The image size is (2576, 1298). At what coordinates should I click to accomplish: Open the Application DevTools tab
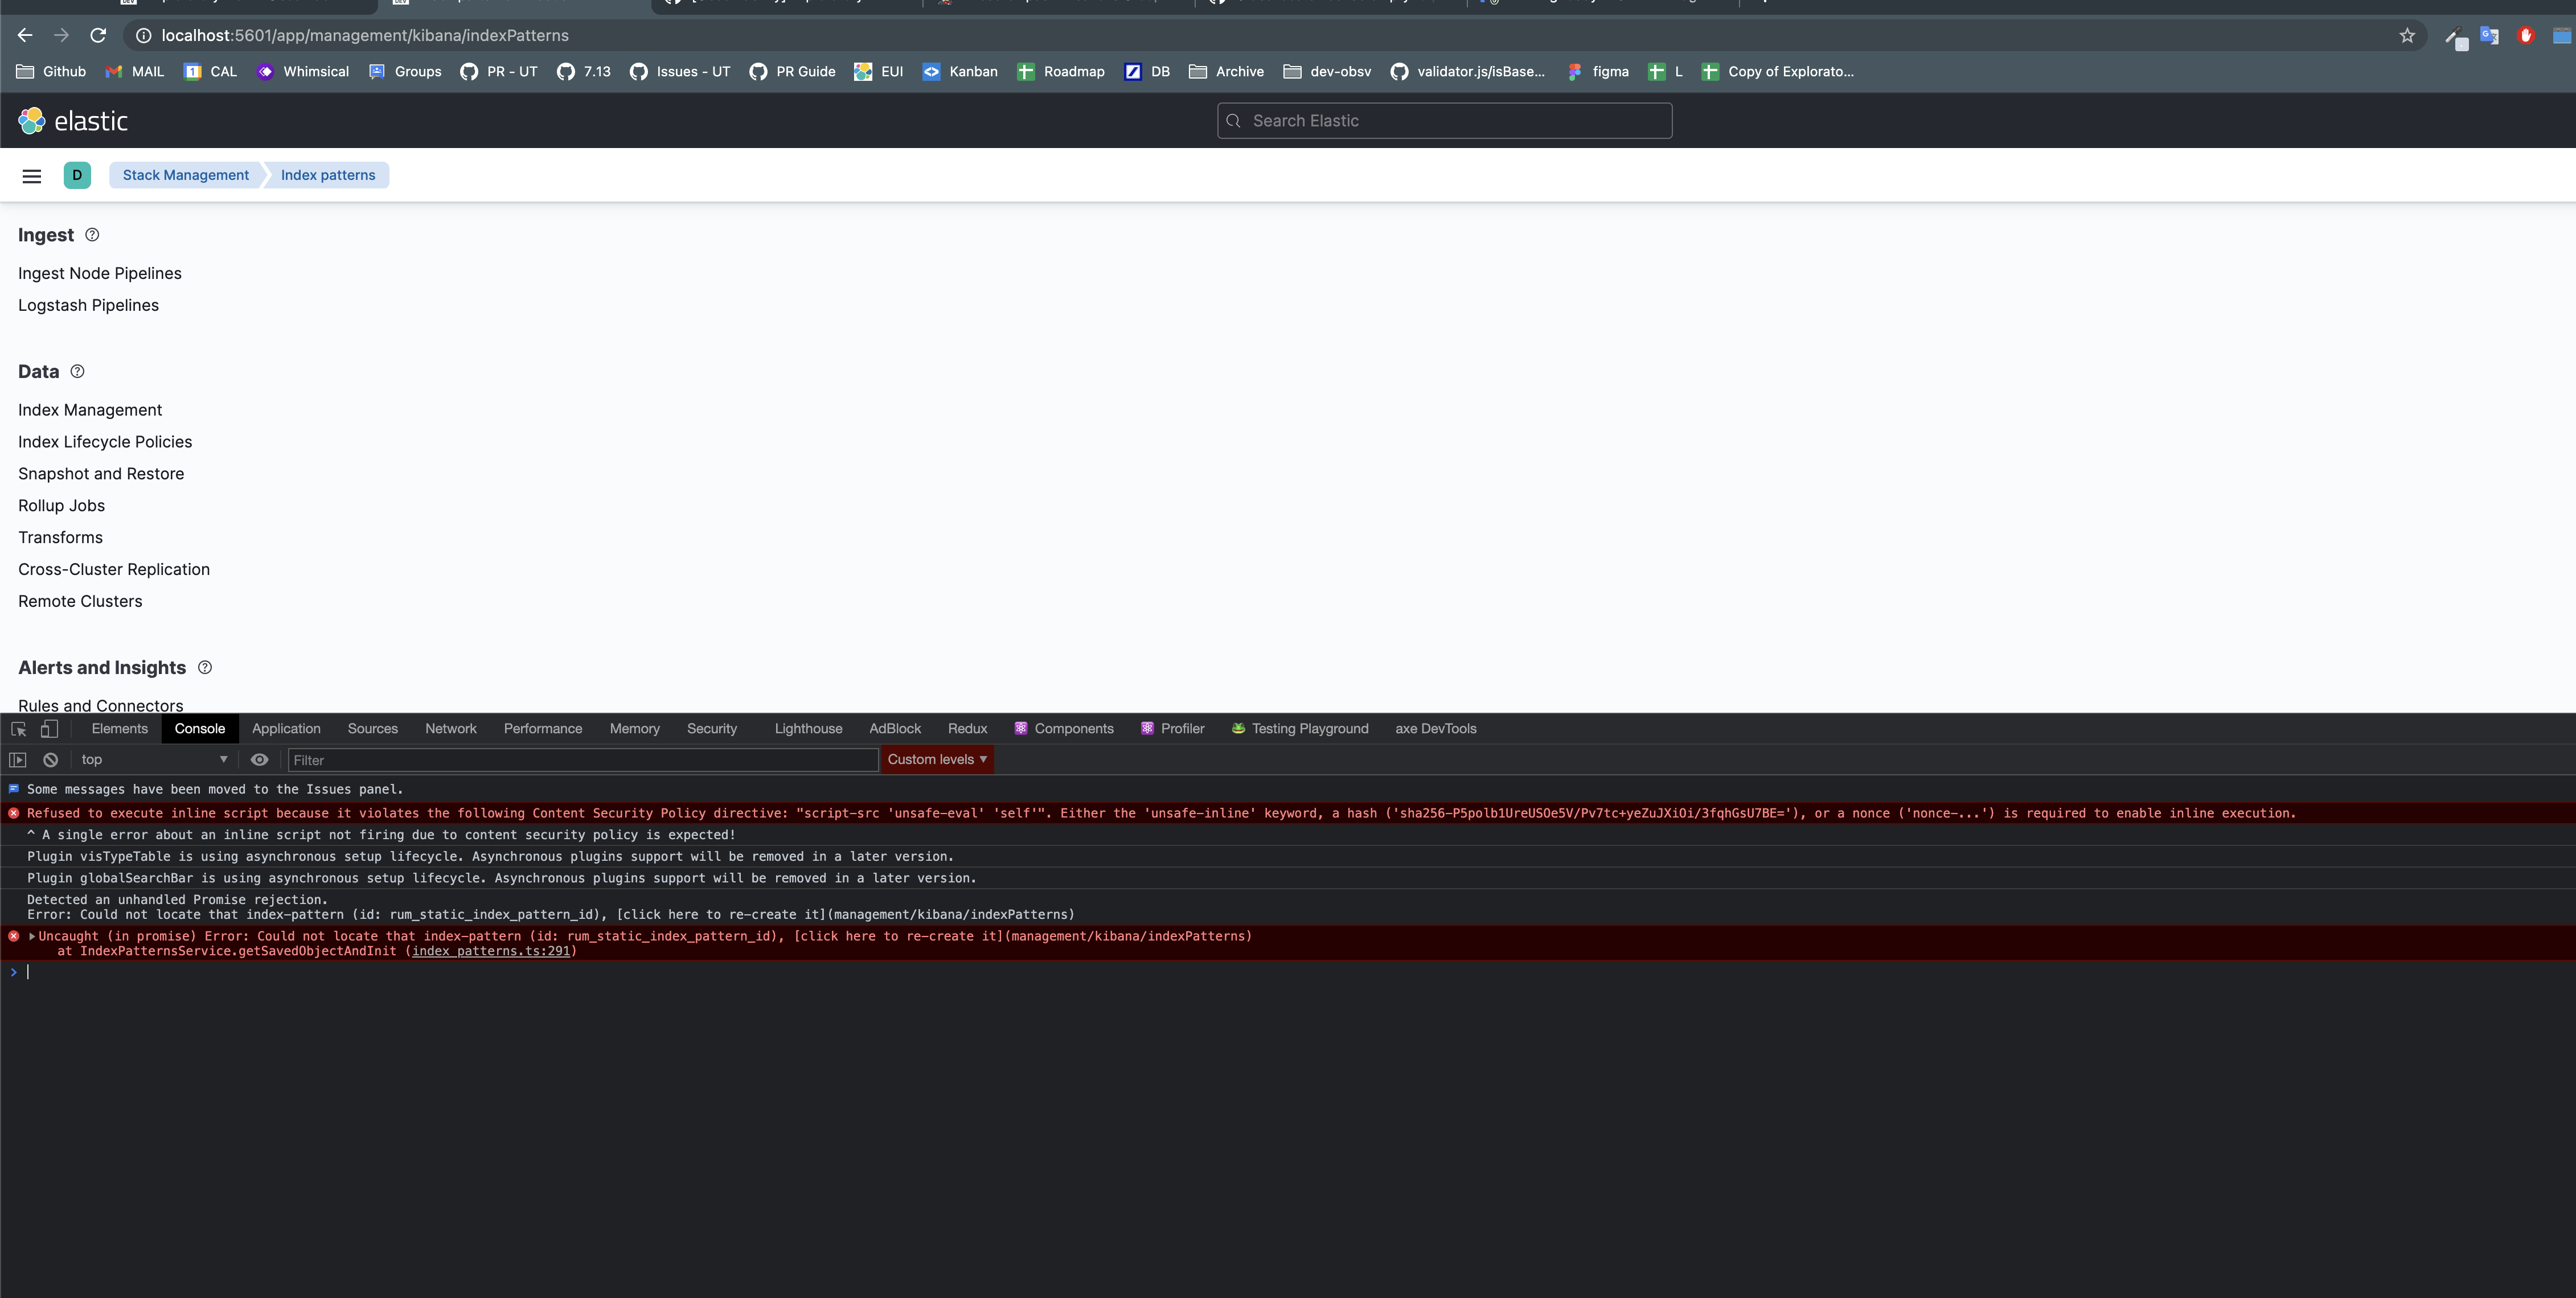coord(286,729)
